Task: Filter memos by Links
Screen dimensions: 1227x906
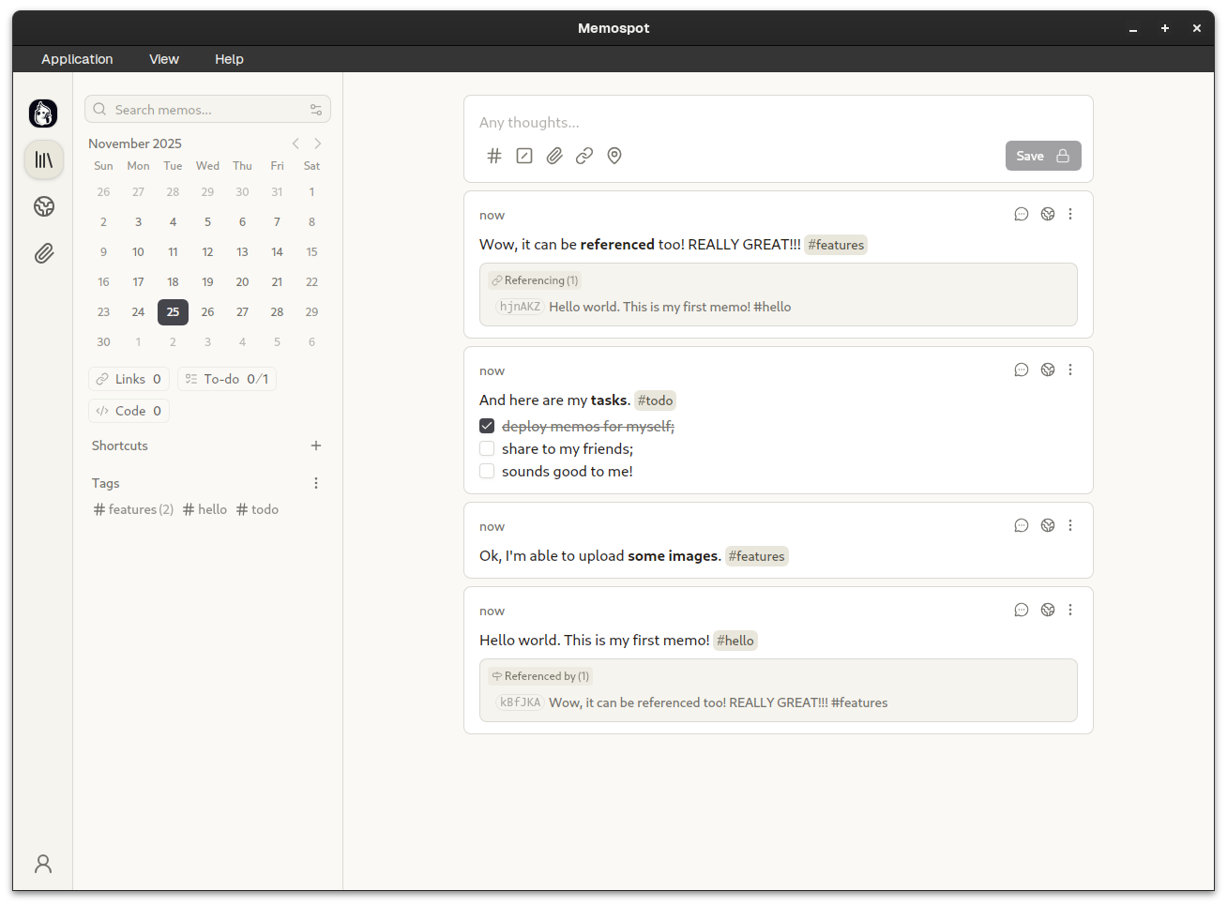Action: coord(129,379)
